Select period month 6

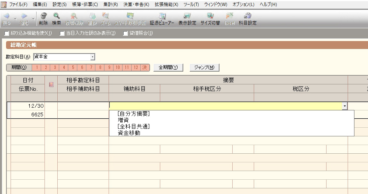82,67
